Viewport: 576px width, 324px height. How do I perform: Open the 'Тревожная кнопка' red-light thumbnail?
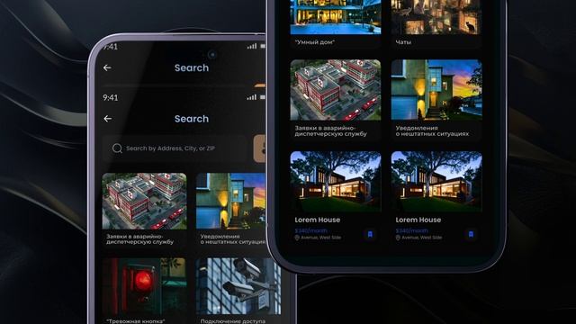click(x=144, y=286)
